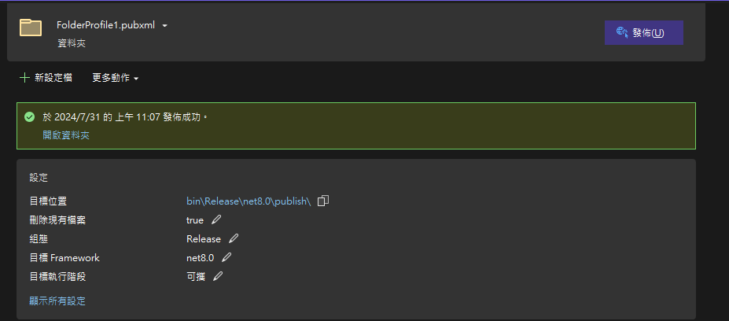Open the bin\Release\net8.0\publish\ path link

249,201
